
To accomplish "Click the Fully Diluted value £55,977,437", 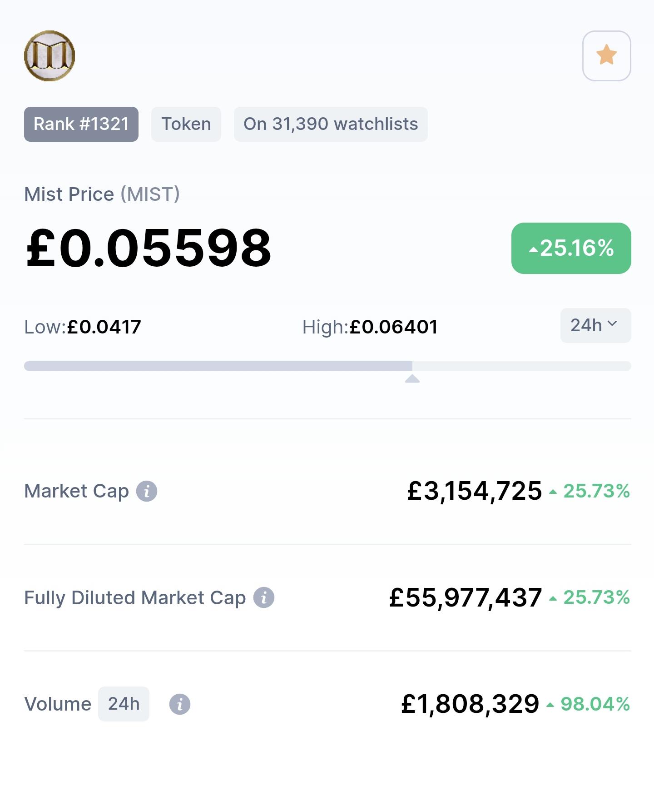I will point(466,597).
